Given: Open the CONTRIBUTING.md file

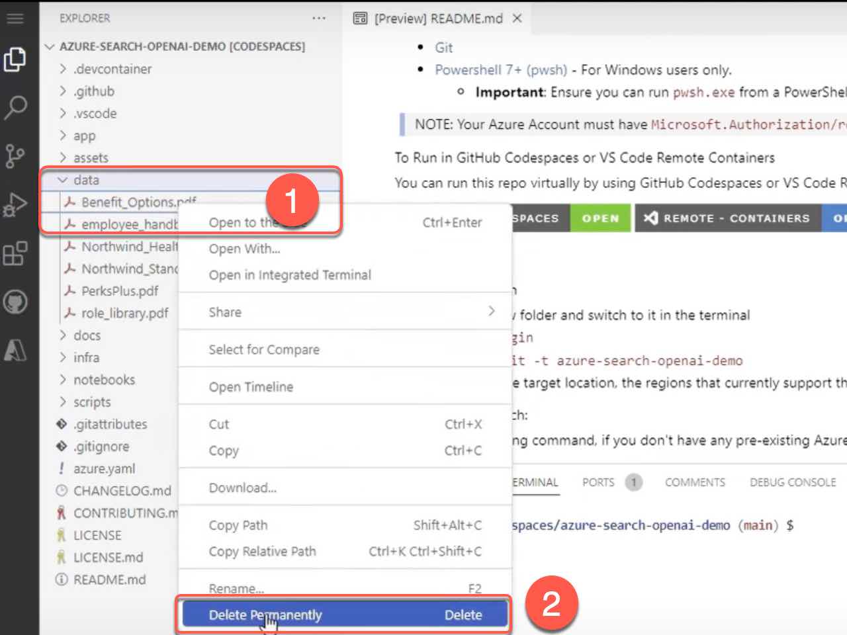Looking at the screenshot, I should 117,513.
